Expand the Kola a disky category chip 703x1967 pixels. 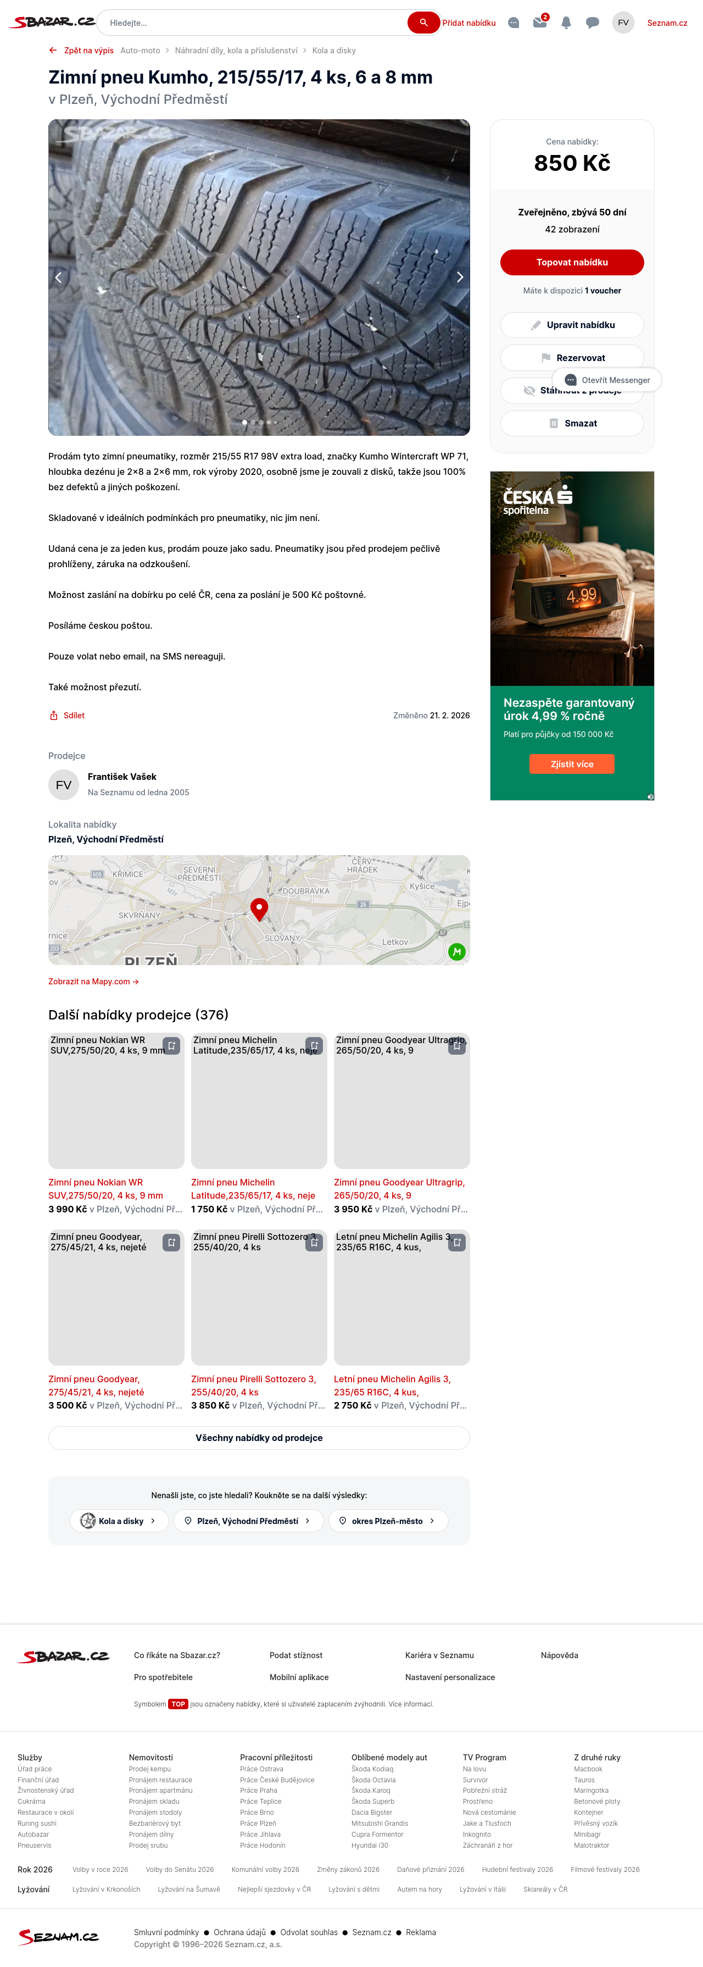119,1520
